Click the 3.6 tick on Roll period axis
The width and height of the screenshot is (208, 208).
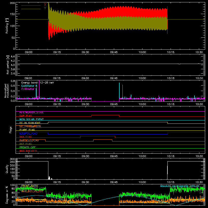(x=13, y=73)
